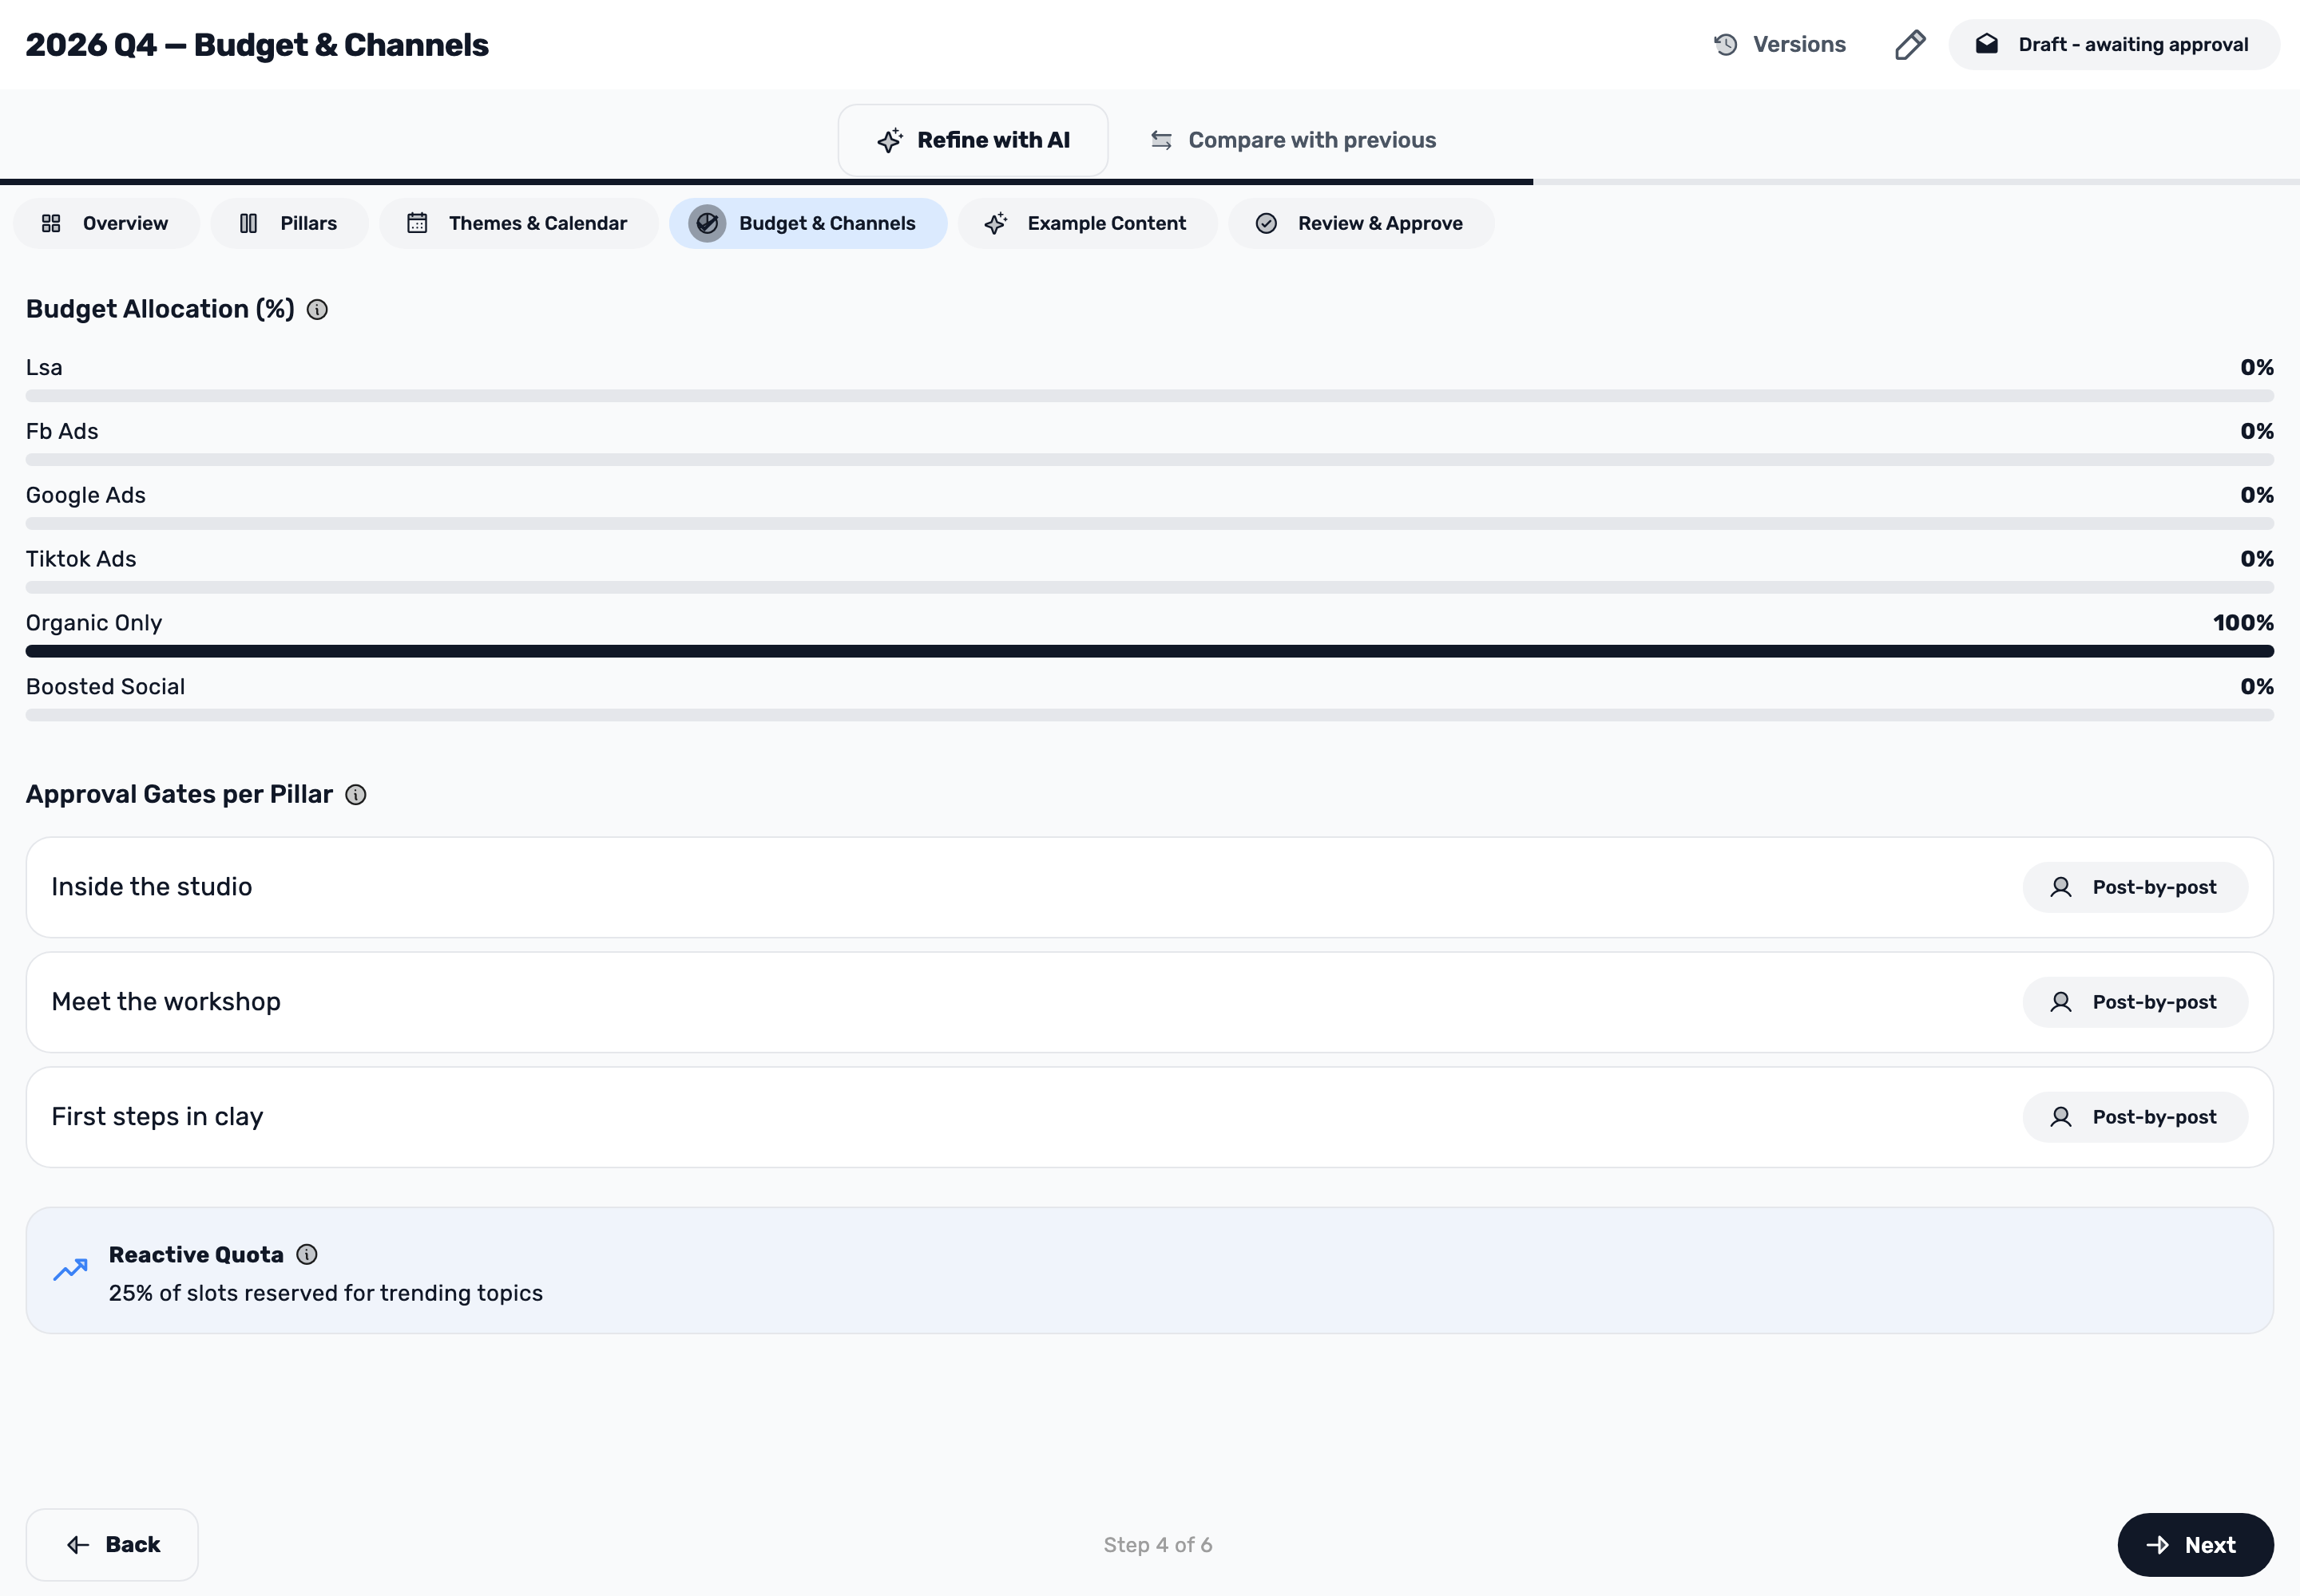Go to the Example Content tab
Image resolution: width=2300 pixels, height=1596 pixels.
pyautogui.click(x=1088, y=223)
